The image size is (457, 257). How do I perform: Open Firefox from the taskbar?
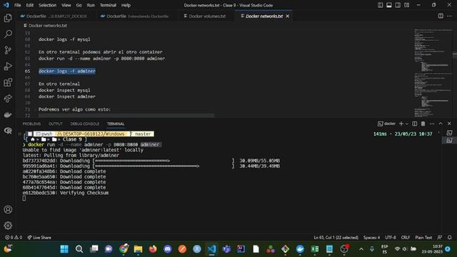(153, 249)
